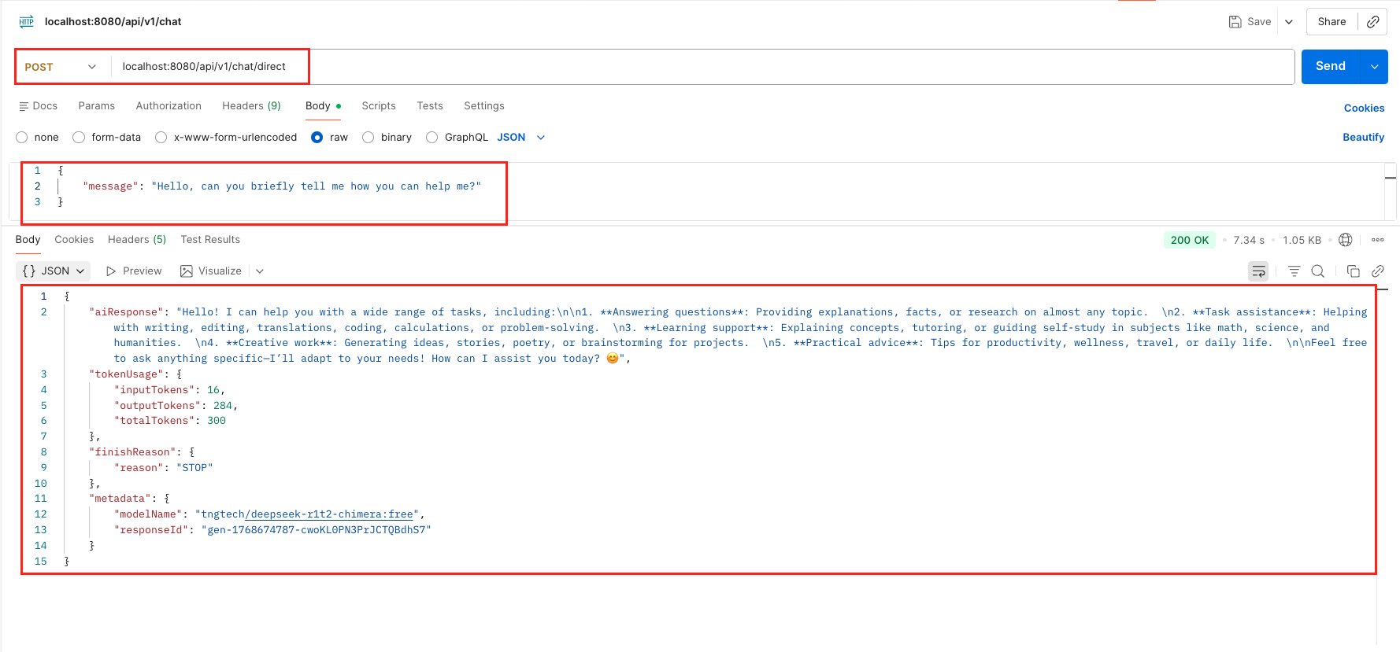This screenshot has height=652, width=1400.
Task: Click the filter response icon
Action: [1294, 271]
